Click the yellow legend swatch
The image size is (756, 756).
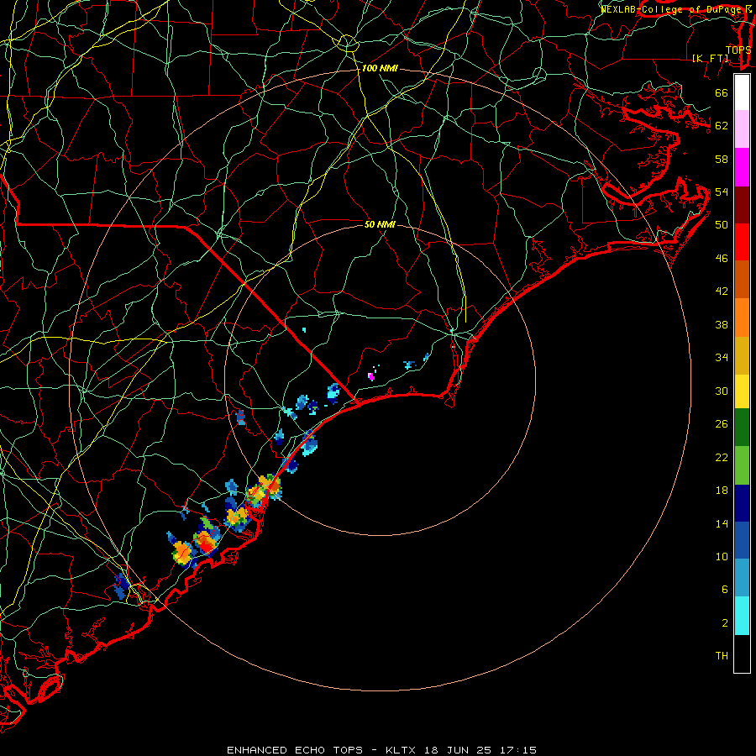(x=742, y=391)
